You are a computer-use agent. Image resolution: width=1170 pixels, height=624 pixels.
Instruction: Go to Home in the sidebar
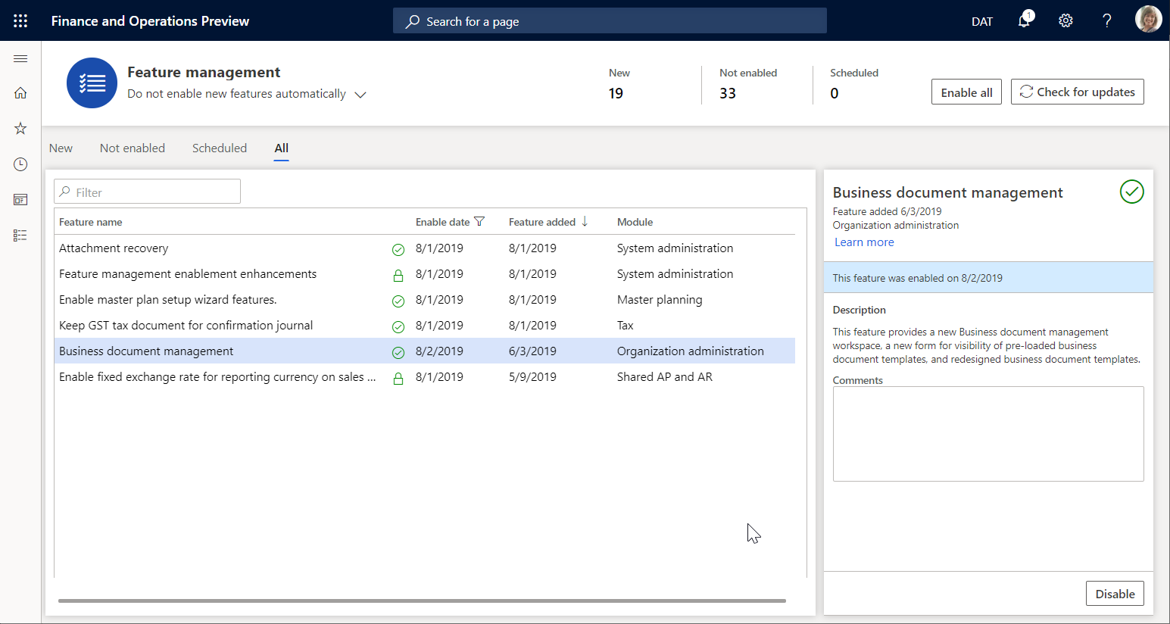[x=20, y=93]
